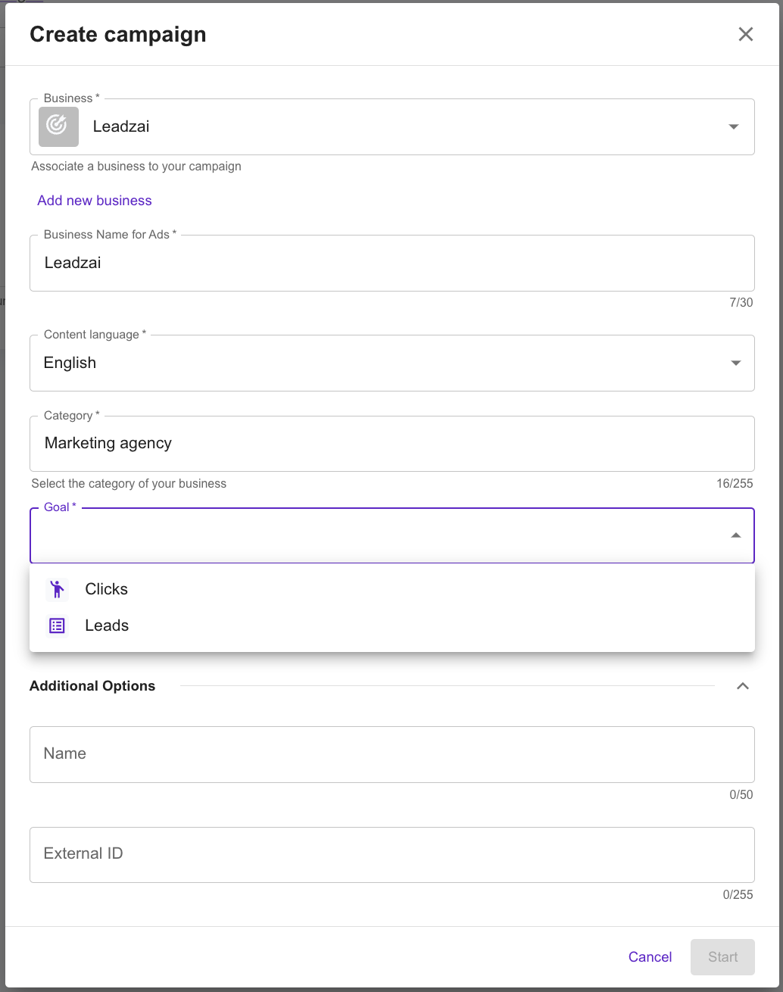The width and height of the screenshot is (783, 992).
Task: Collapse the Additional Options section chevron
Action: (x=743, y=686)
